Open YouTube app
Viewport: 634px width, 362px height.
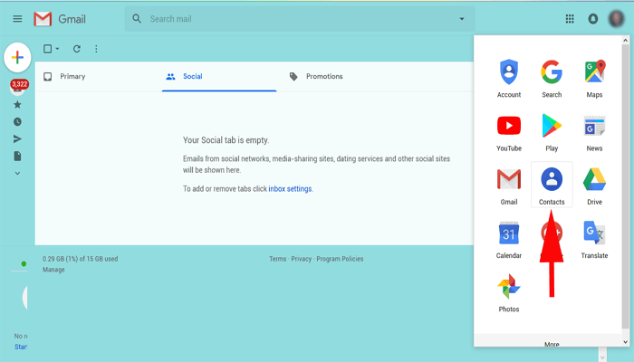(509, 132)
